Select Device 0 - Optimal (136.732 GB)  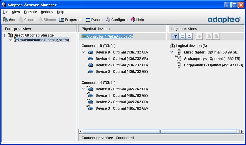(122, 52)
